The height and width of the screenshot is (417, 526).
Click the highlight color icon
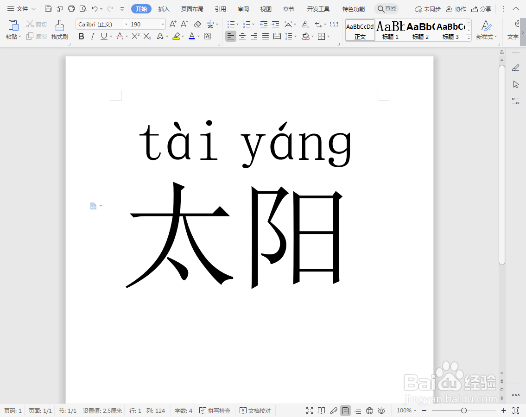click(177, 36)
